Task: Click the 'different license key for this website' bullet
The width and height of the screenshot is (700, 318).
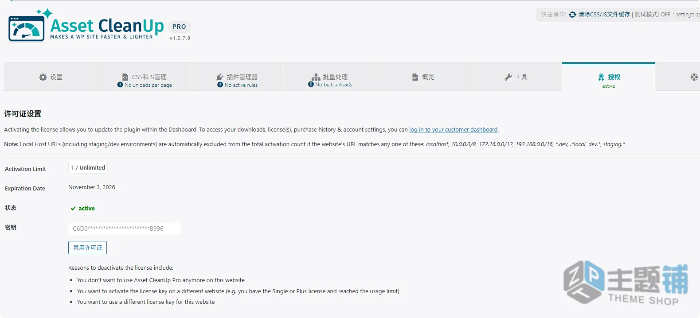Action: point(146,302)
